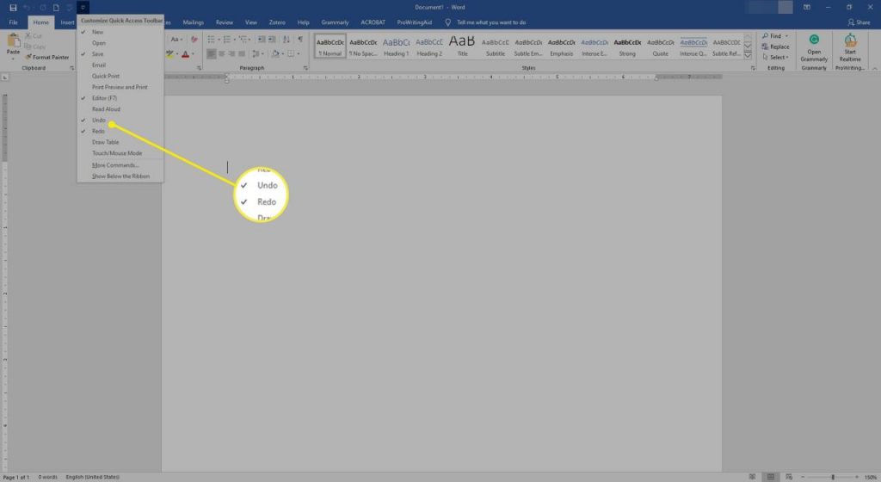The image size is (881, 482).
Task: Click New document icon in Quick Access Toolbar
Action: tap(56, 7)
